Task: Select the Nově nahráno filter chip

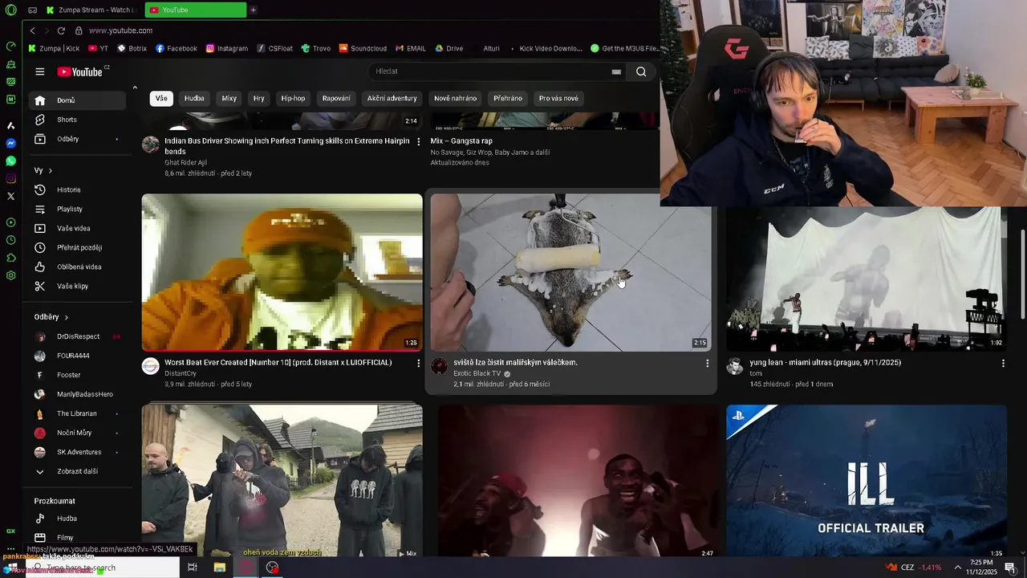Action: click(455, 99)
